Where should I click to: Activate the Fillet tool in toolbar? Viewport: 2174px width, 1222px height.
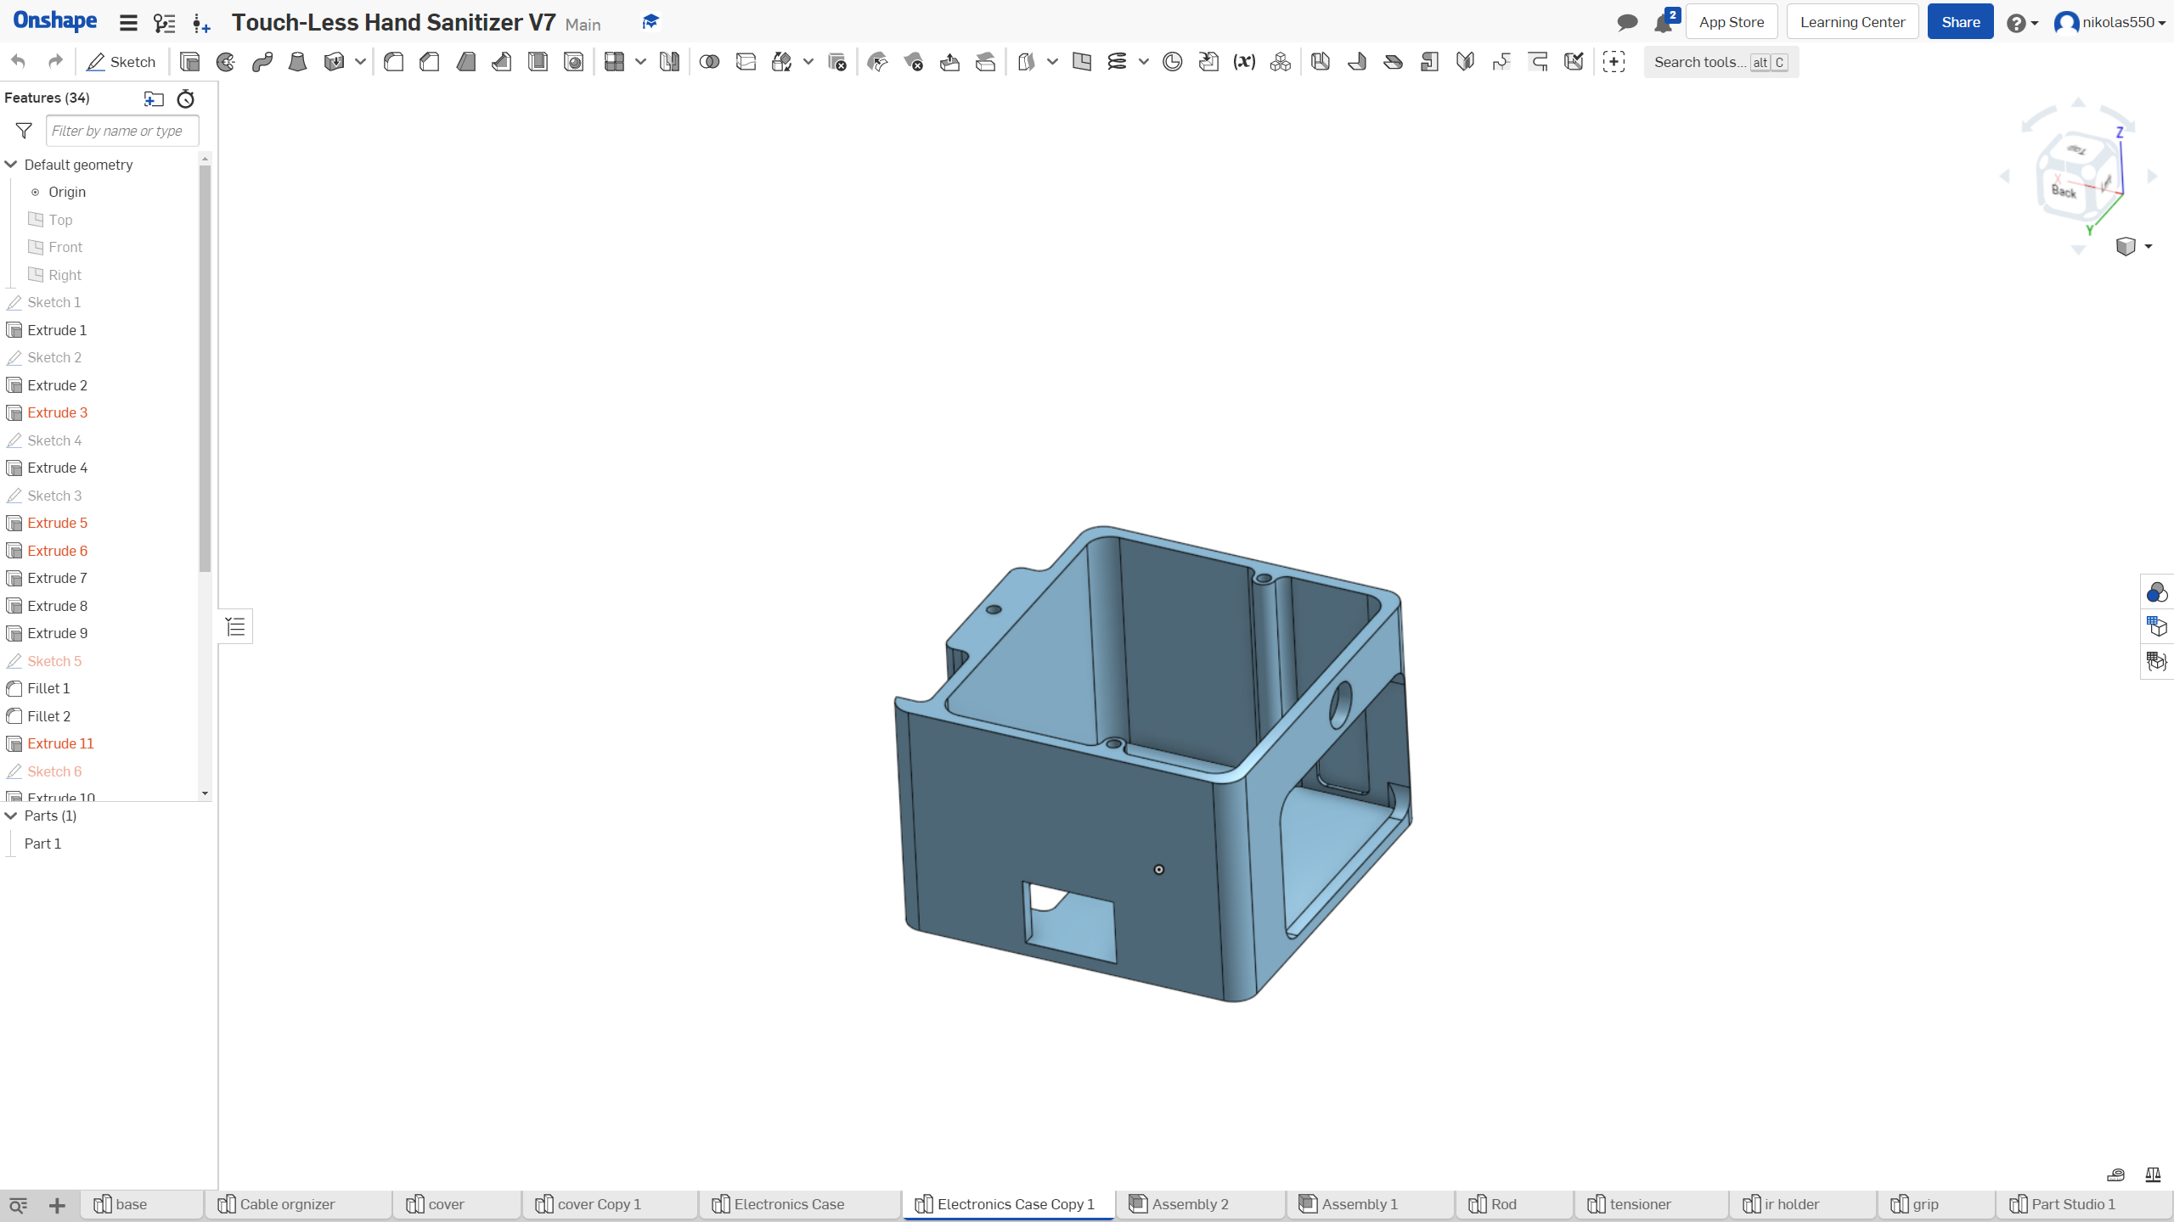[x=393, y=62]
